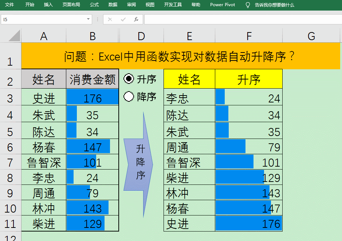This screenshot has height=241, width=342.
Task: Select row 1 header
Action: pyautogui.click(x=10, y=56)
